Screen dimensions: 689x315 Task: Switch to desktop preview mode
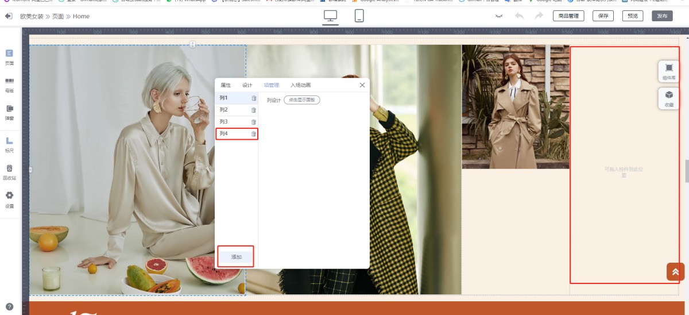[x=331, y=16]
